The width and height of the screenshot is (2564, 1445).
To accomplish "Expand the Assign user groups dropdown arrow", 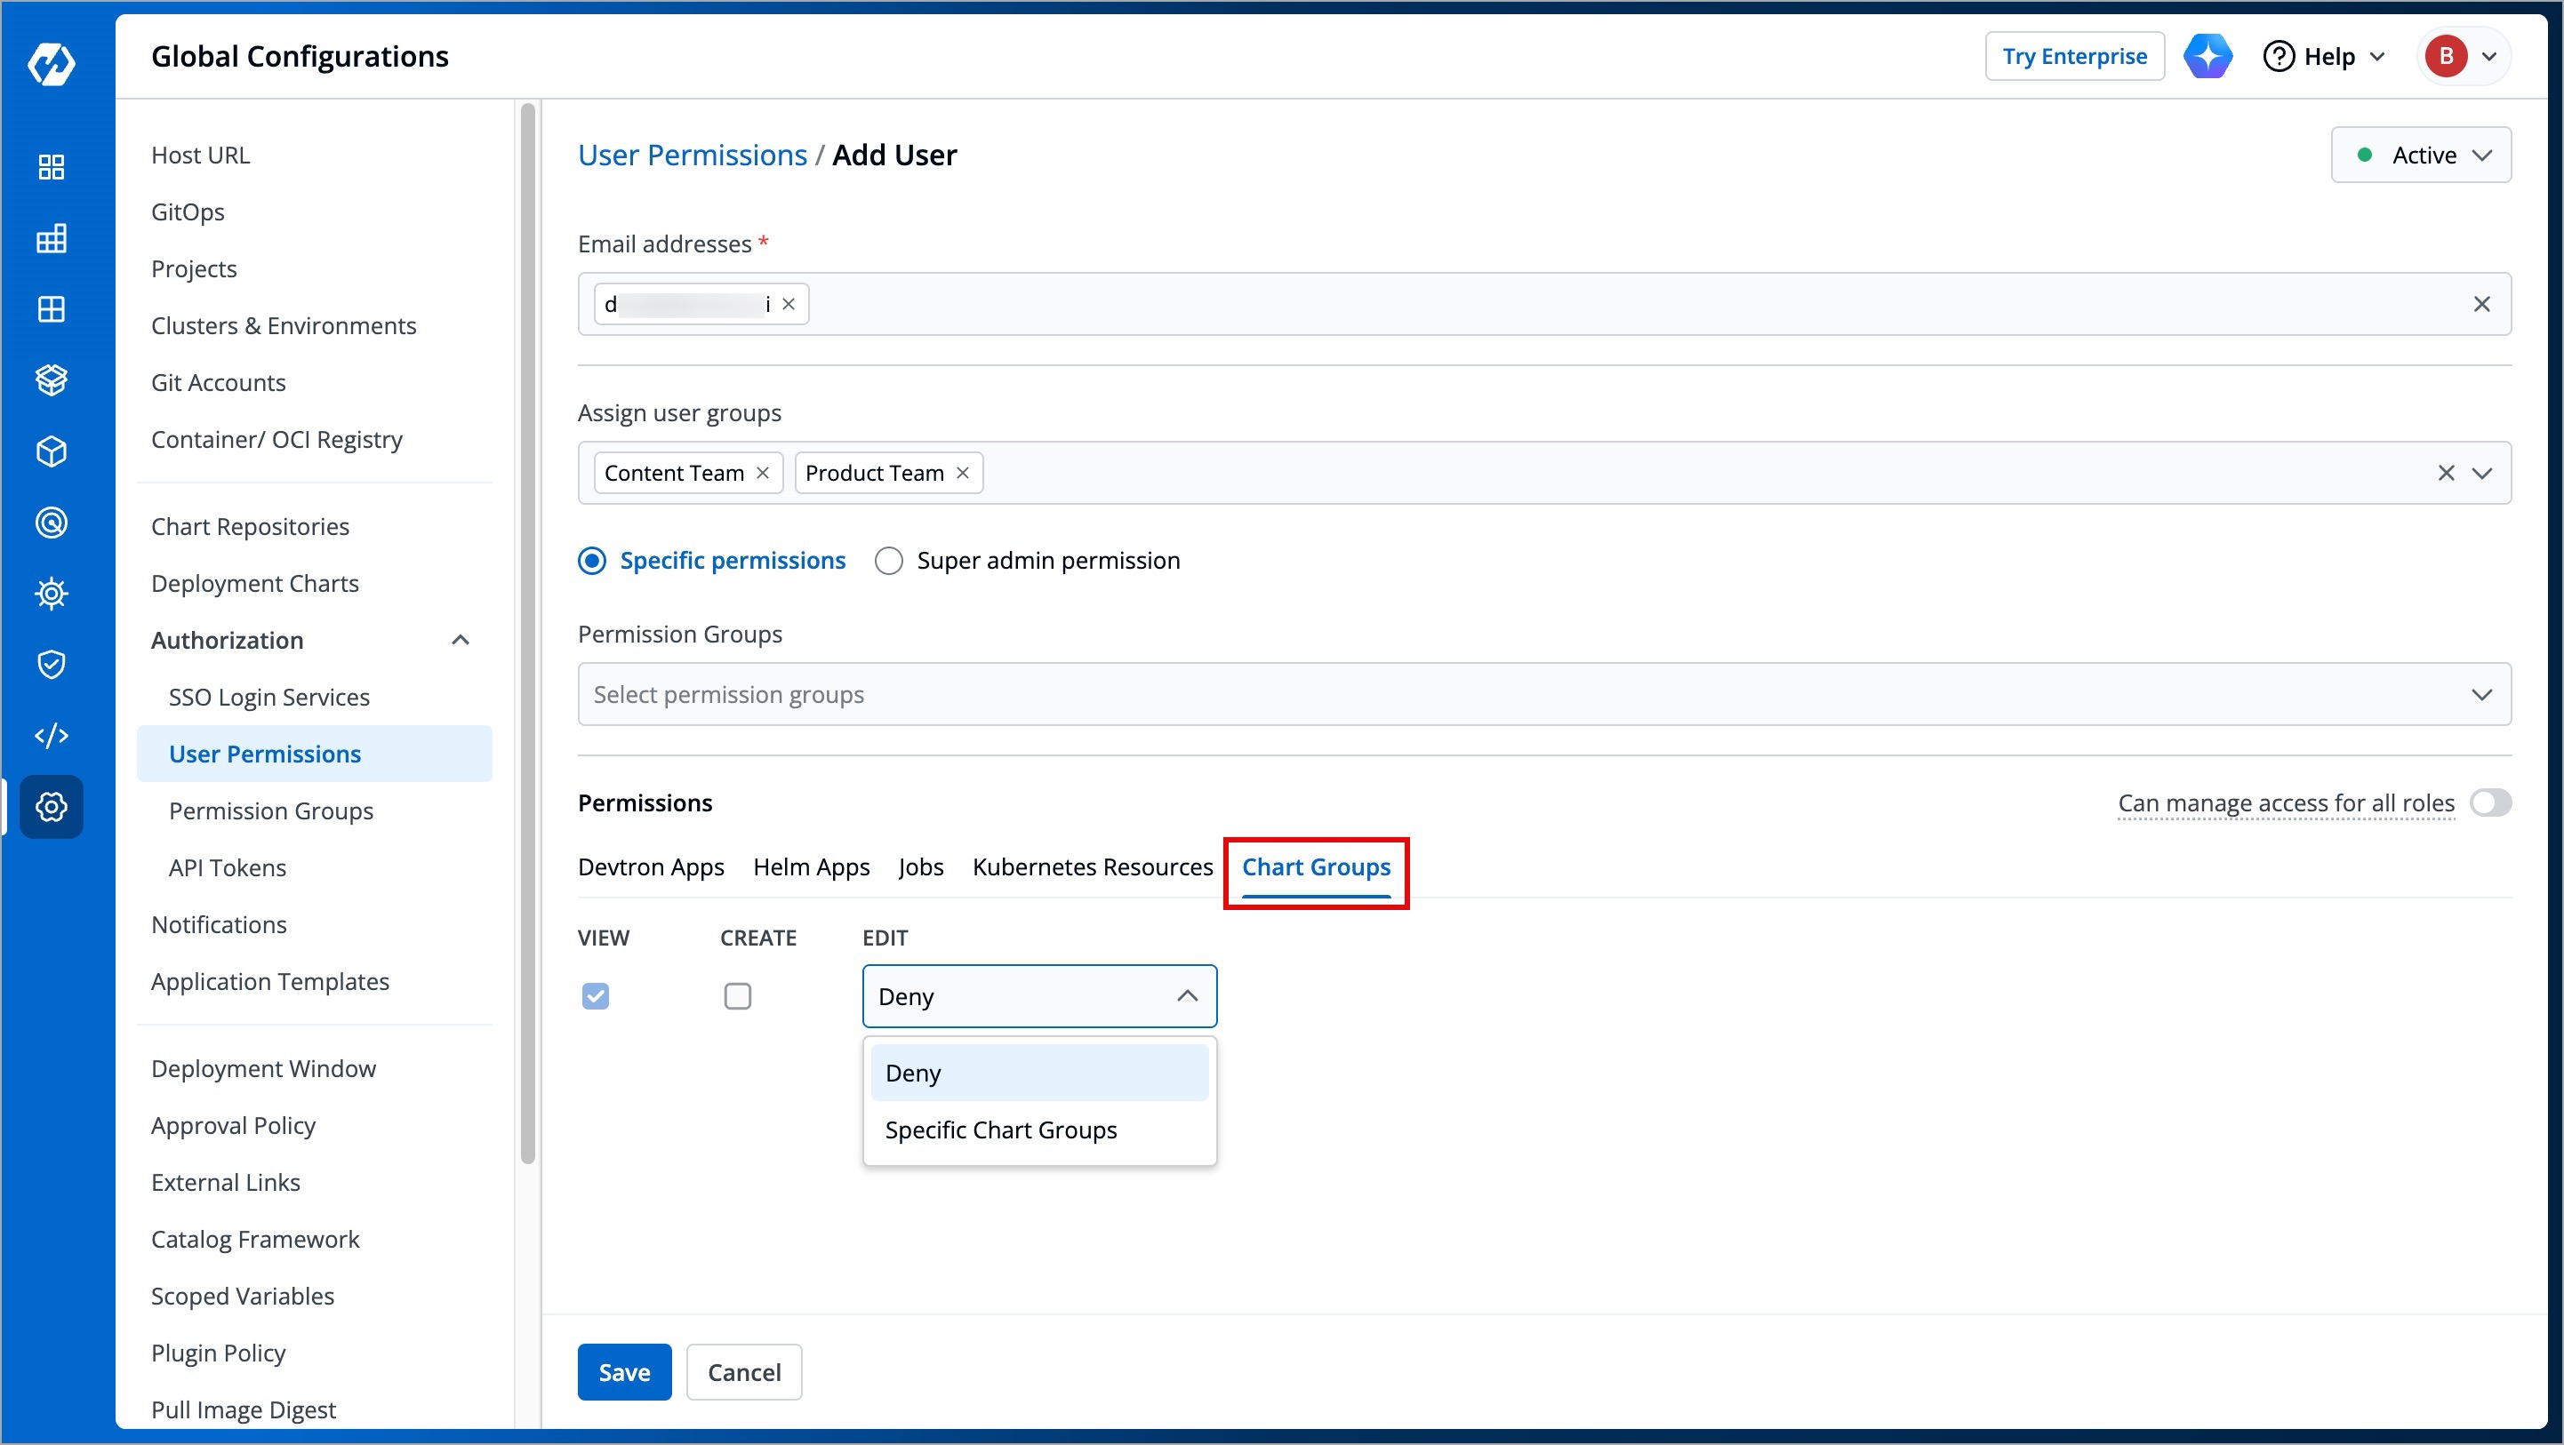I will click(2481, 474).
